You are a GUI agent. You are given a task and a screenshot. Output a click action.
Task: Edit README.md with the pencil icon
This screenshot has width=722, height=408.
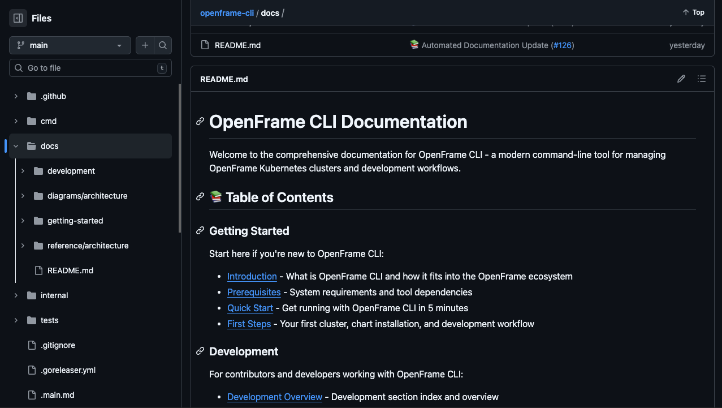681,79
